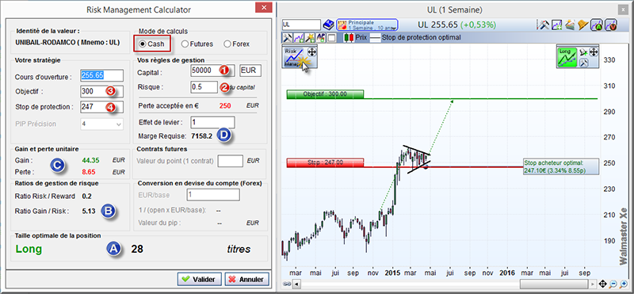Click the Annuler button
Screen dimensions: 634x294
pos(246,279)
